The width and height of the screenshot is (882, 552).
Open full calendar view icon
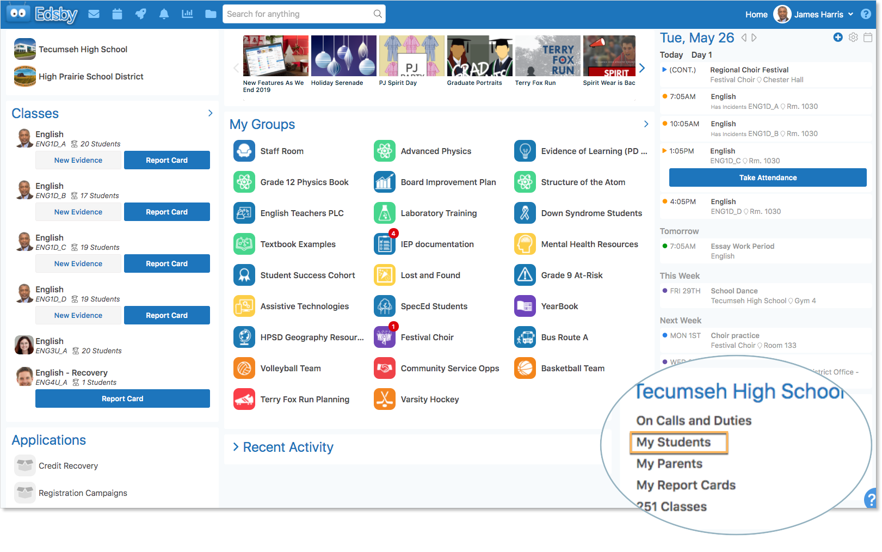pos(868,37)
